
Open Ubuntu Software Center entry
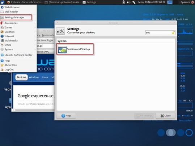pos(18,55)
